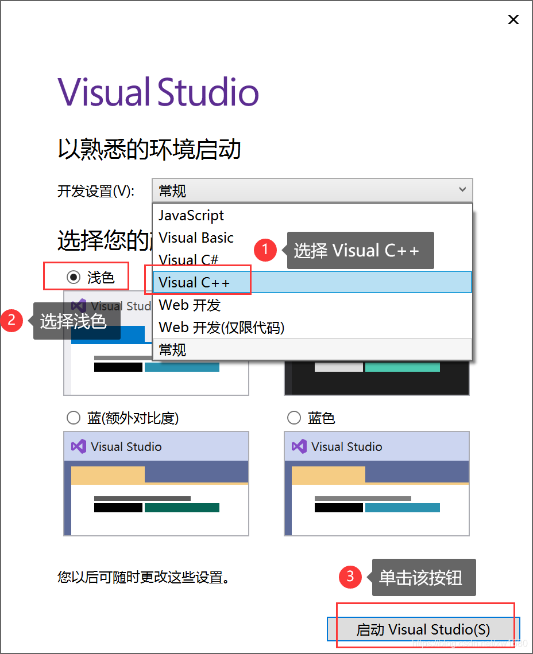Choose Visual C# from the settings list
This screenshot has height=654, width=533.
[x=312, y=260]
